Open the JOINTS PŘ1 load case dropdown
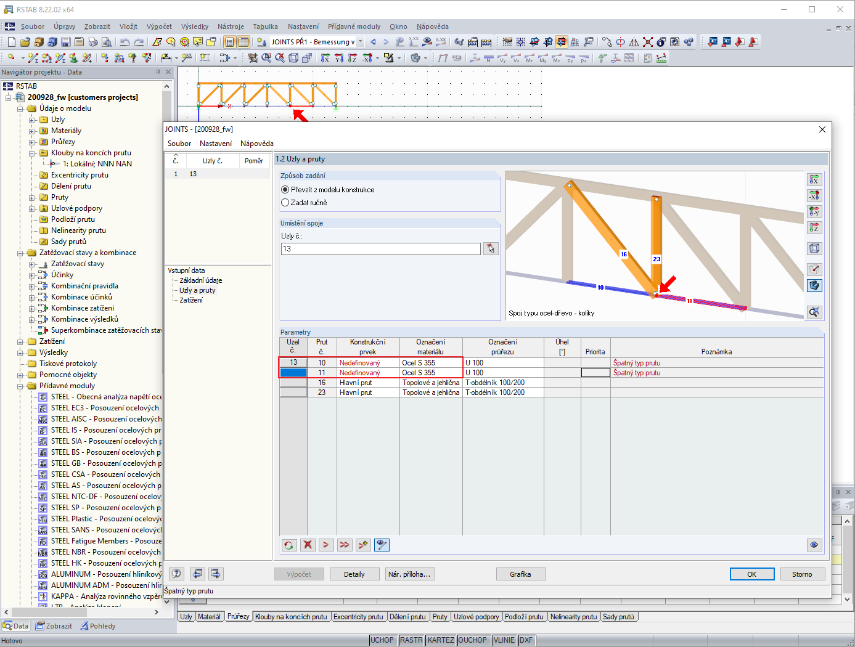This screenshot has width=855, height=647. point(360,42)
